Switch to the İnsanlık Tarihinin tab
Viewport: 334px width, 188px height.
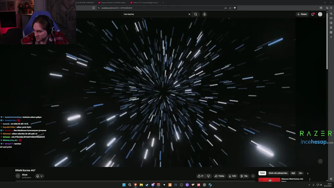(112, 3)
